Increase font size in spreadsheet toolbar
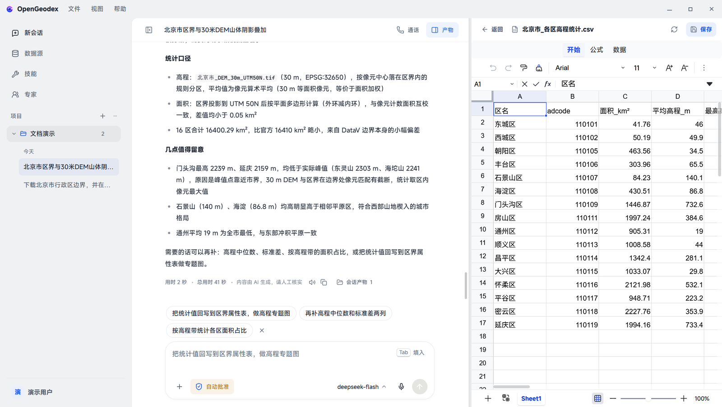This screenshot has width=722, height=407. click(669, 68)
